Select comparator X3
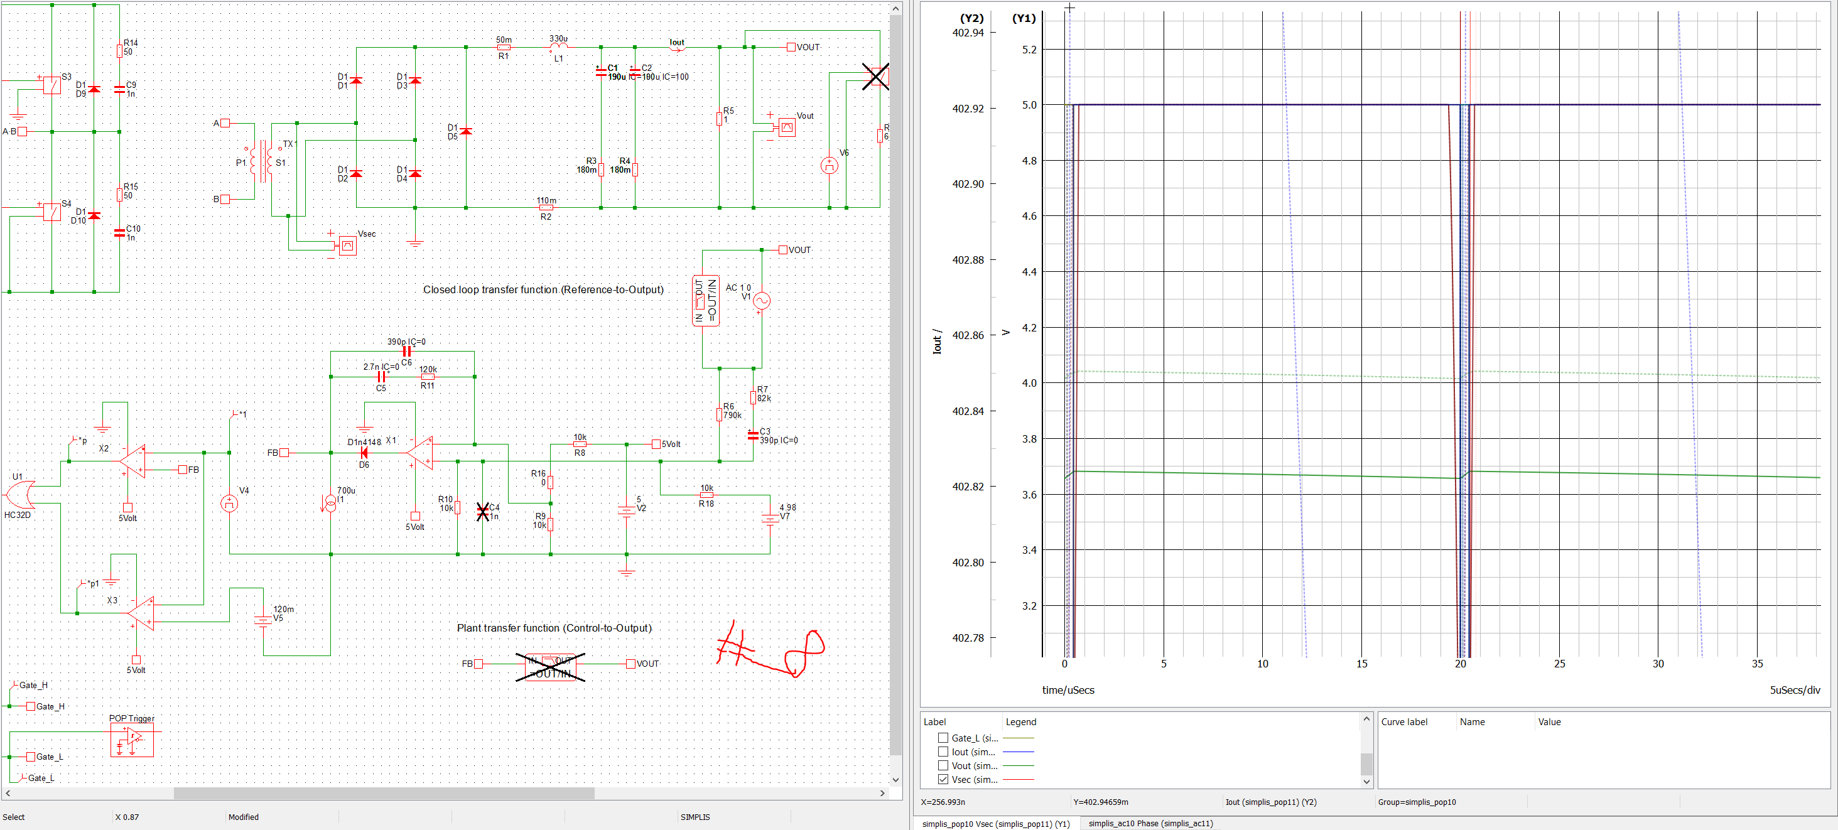 141,613
